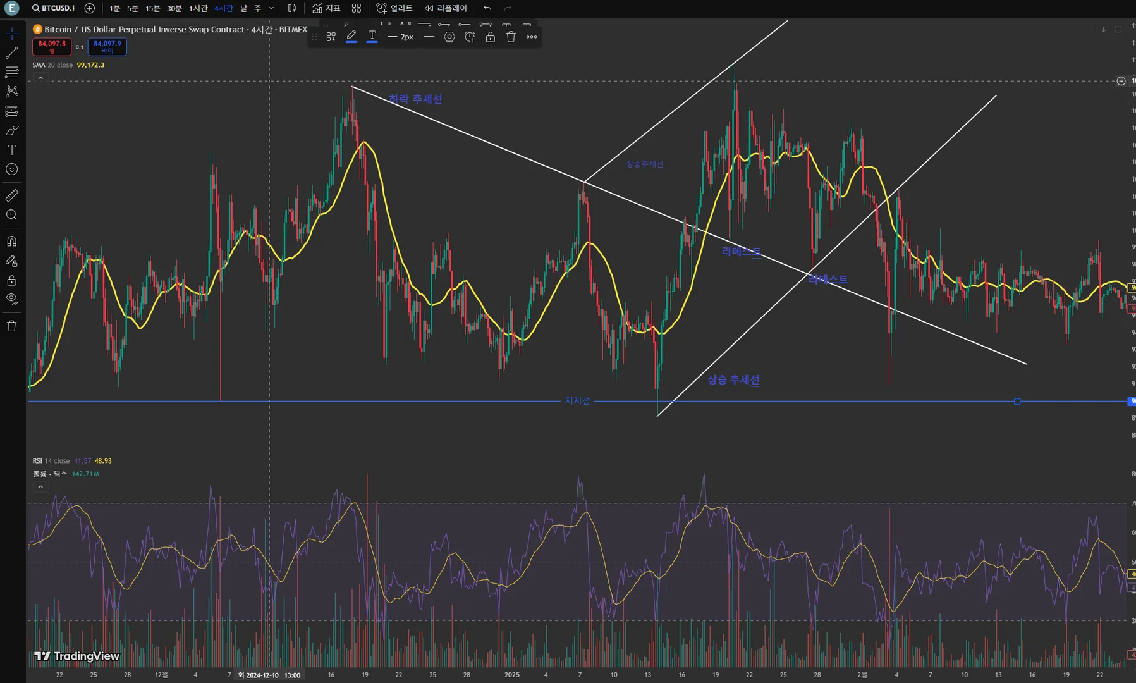Change the line color with the pencil swatch
1136x683 pixels.
click(351, 37)
